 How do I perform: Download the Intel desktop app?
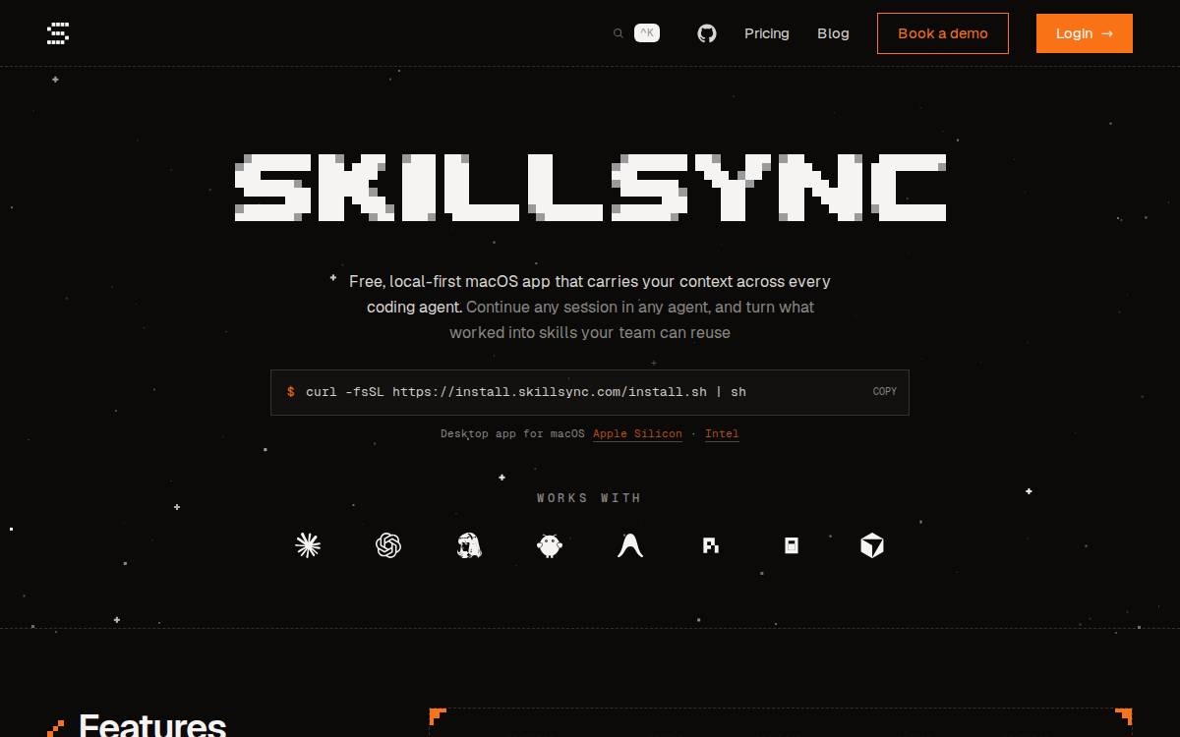pyautogui.click(x=722, y=433)
